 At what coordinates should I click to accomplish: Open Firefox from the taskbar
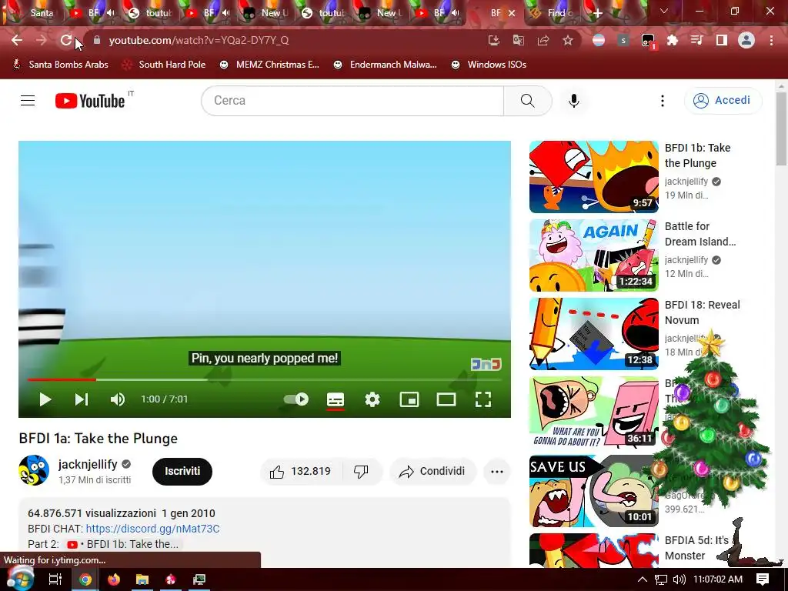[x=114, y=579]
